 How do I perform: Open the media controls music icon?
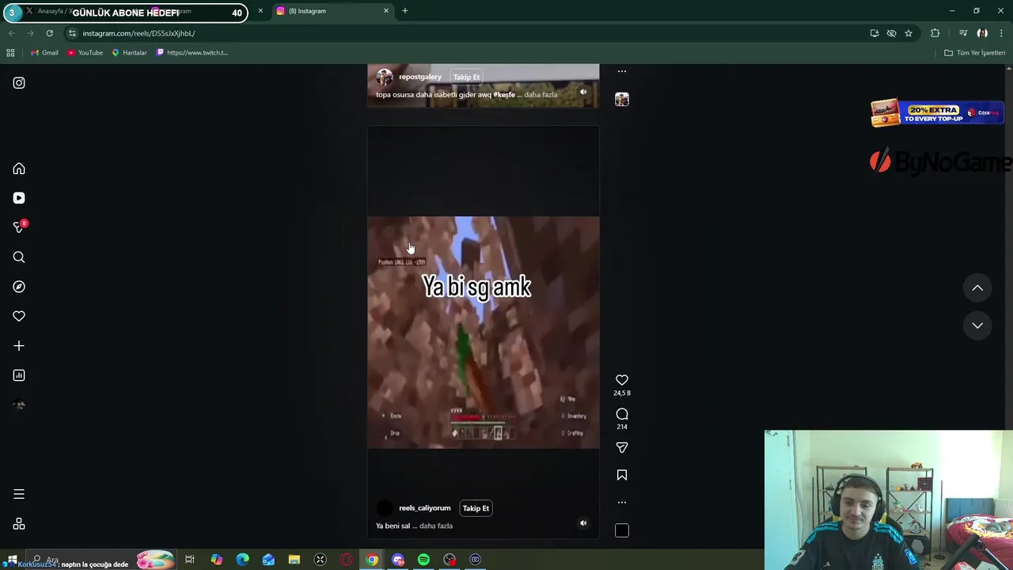[963, 33]
